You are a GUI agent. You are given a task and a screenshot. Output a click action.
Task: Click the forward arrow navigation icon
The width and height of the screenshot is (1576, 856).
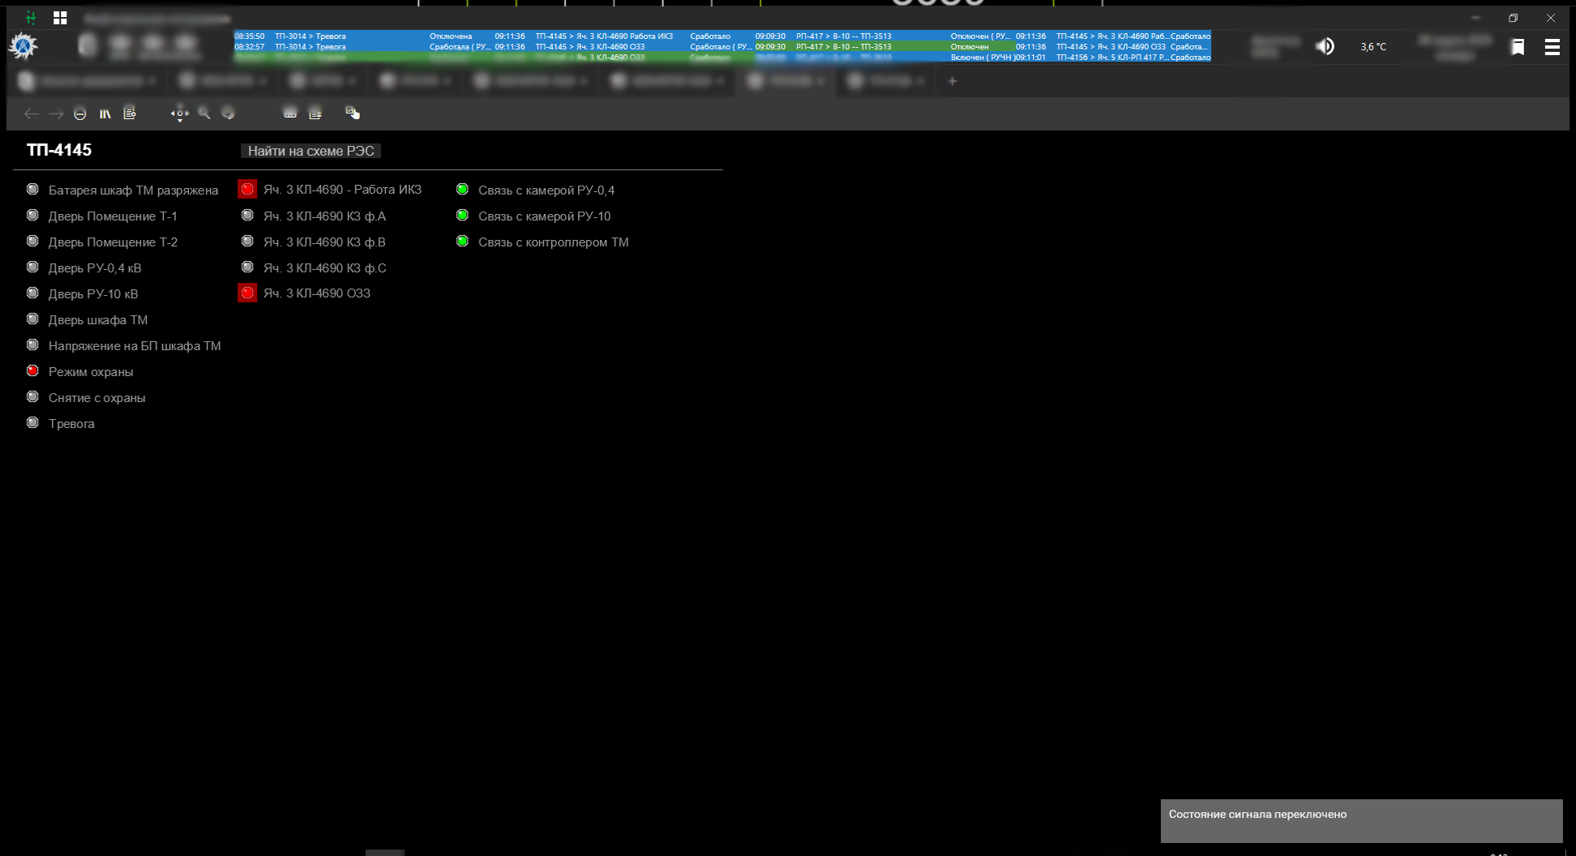55,113
